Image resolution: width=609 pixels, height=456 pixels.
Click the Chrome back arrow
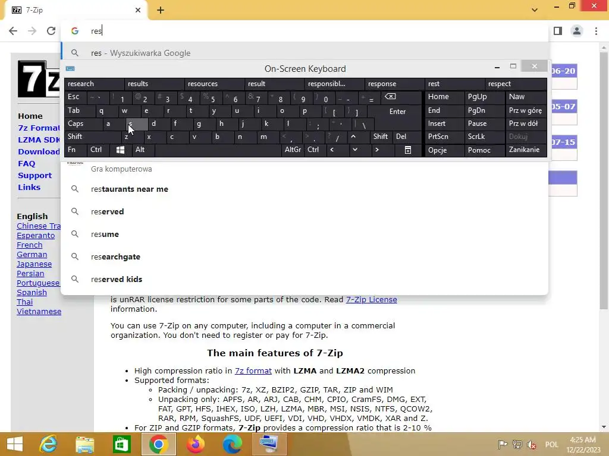[x=13, y=31]
